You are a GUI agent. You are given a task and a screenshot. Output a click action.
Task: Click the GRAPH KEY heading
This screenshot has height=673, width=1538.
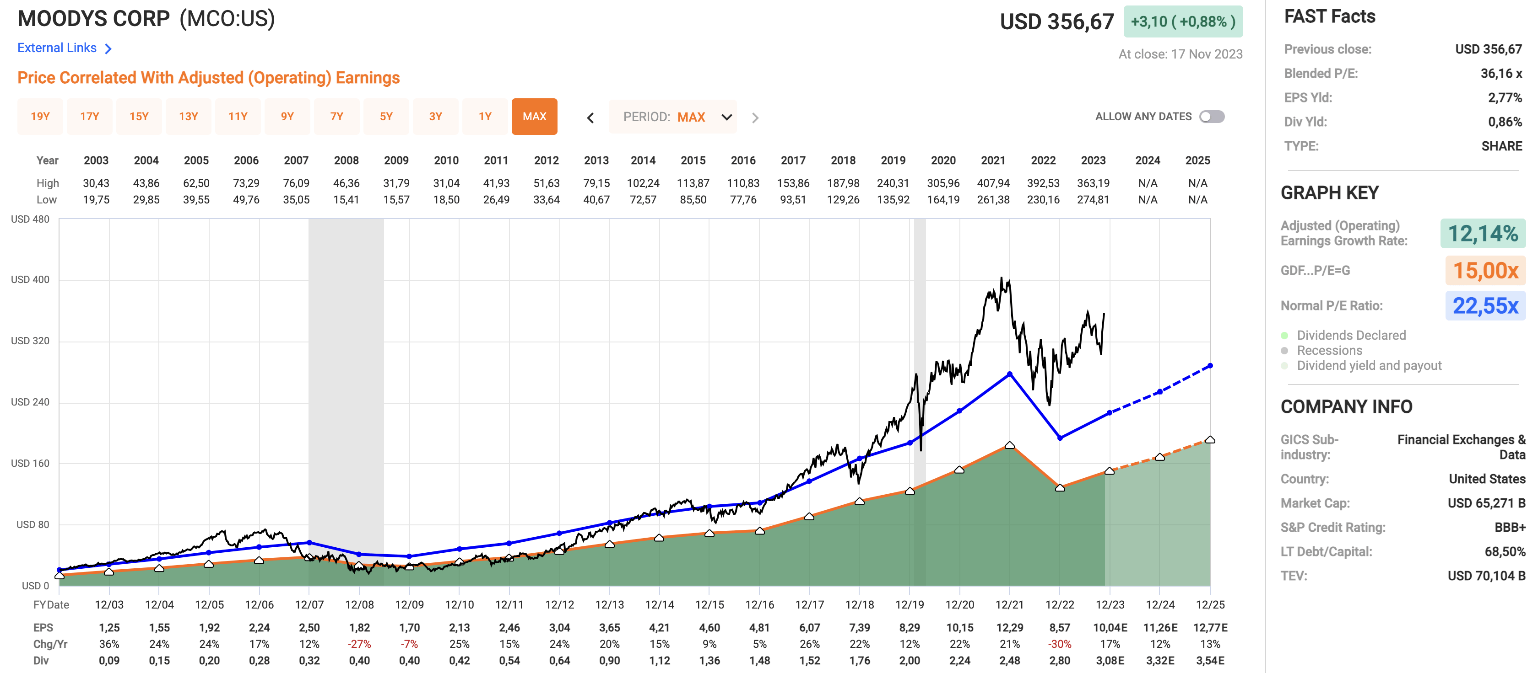pos(1330,192)
